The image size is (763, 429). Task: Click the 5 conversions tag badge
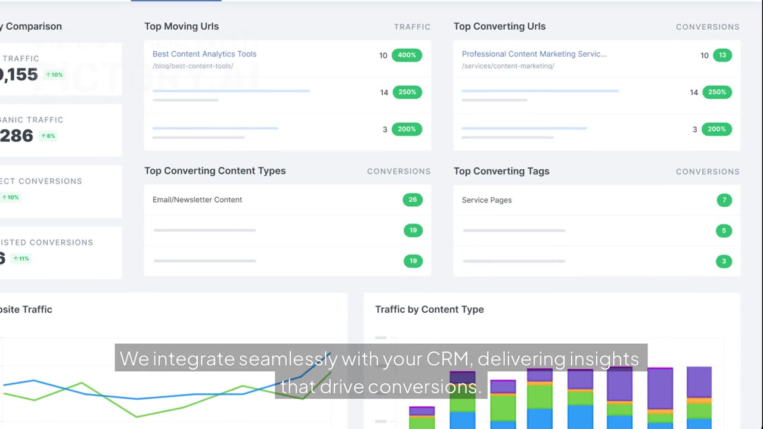[x=724, y=231]
